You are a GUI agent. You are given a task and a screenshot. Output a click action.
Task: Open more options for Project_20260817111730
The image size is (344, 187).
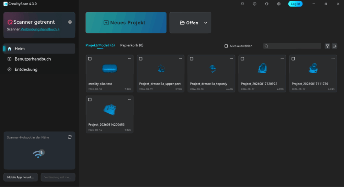point(333,59)
